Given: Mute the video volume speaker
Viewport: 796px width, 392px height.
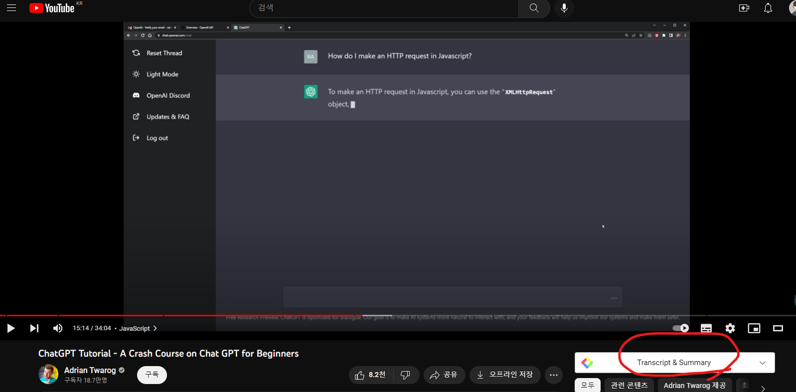Looking at the screenshot, I should click(x=58, y=328).
